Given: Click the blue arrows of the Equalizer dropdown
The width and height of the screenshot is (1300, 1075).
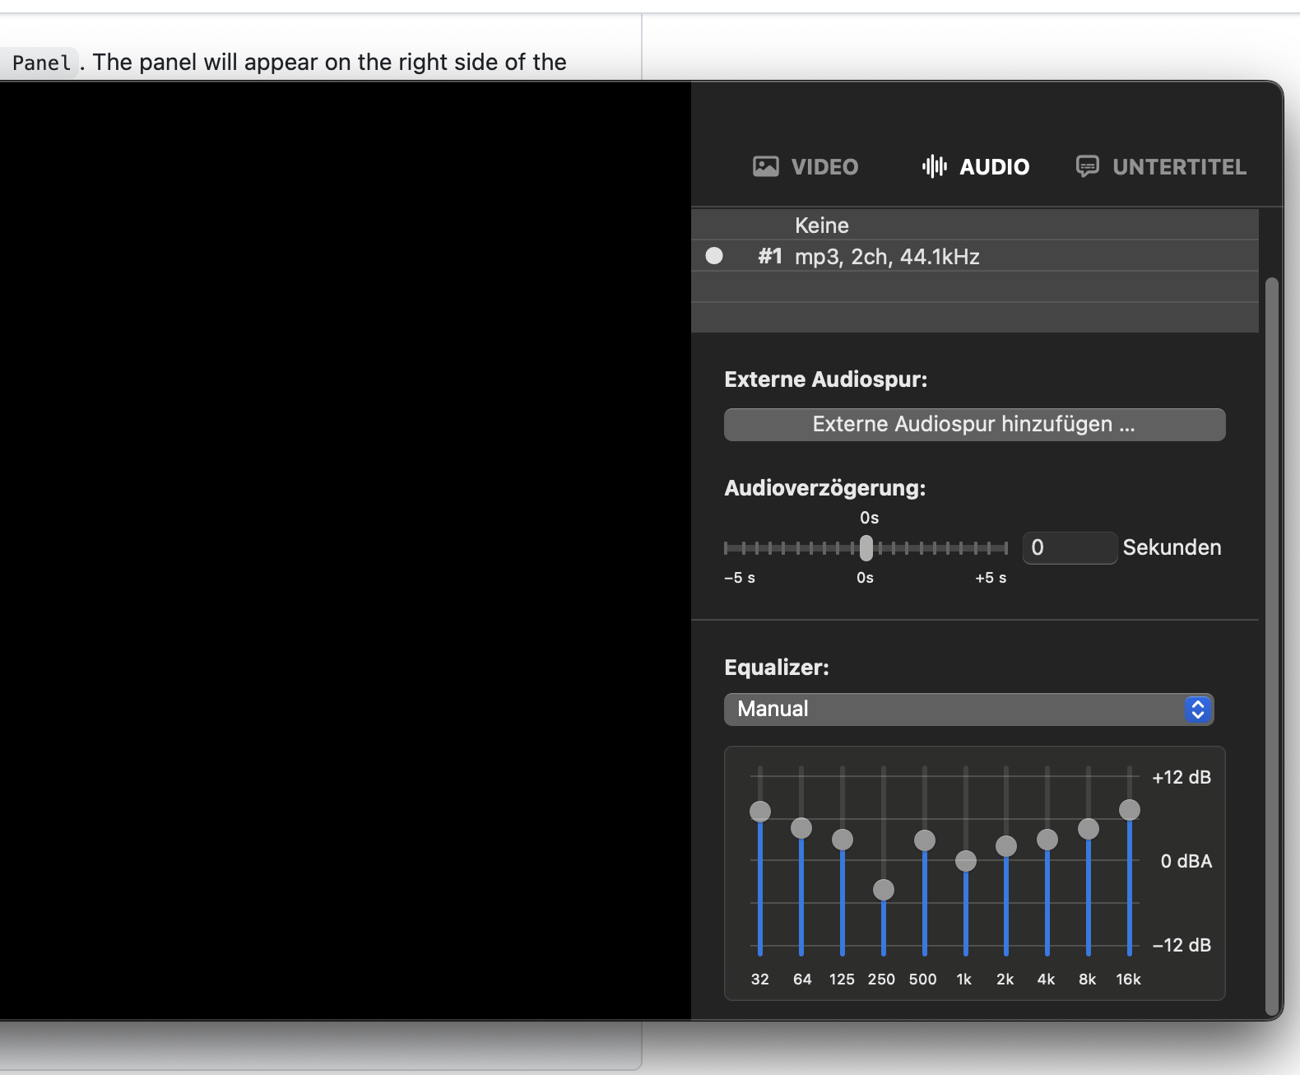Looking at the screenshot, I should click(1198, 710).
